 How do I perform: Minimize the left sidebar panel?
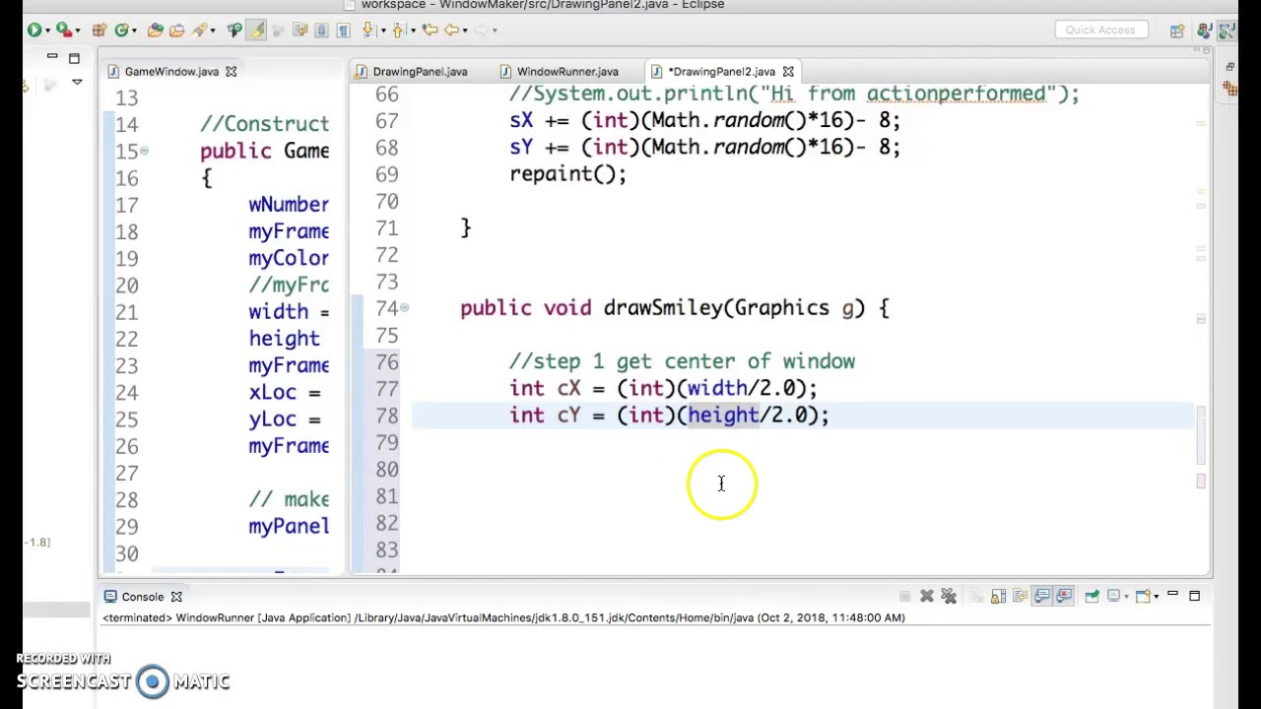coord(52,57)
